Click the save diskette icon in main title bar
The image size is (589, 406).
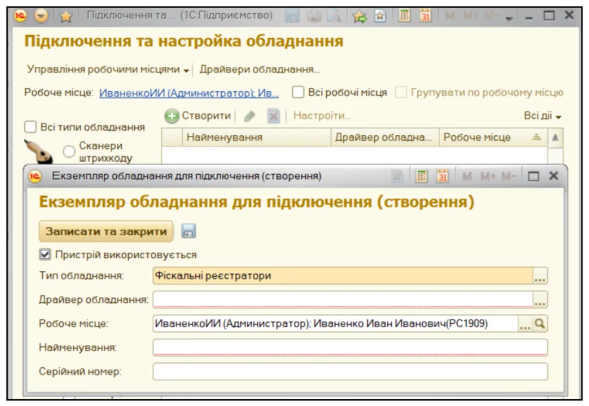[292, 16]
